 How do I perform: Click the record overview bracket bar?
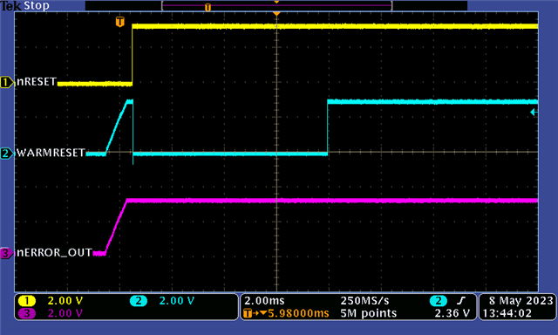click(x=276, y=5)
